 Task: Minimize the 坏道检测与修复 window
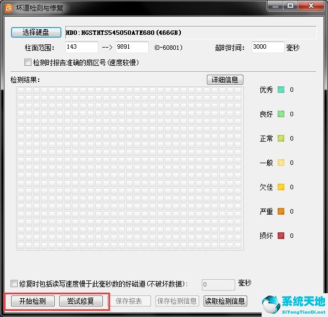(x=275, y=6)
